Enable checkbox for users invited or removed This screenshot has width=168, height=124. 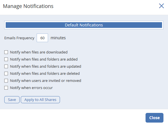[x=6, y=80]
